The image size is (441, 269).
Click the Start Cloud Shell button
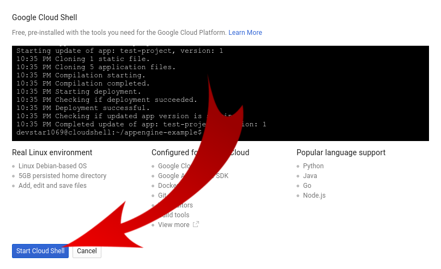40,250
